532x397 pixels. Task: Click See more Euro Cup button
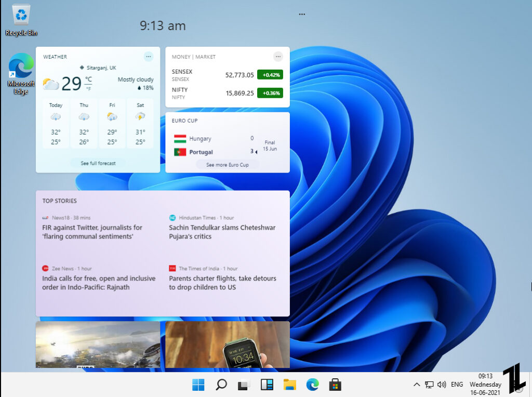228,165
